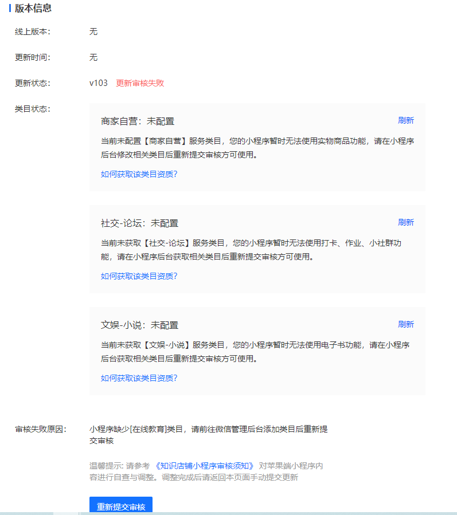Click the 版本信息 section heading
This screenshot has width=457, height=515.
click(x=33, y=8)
